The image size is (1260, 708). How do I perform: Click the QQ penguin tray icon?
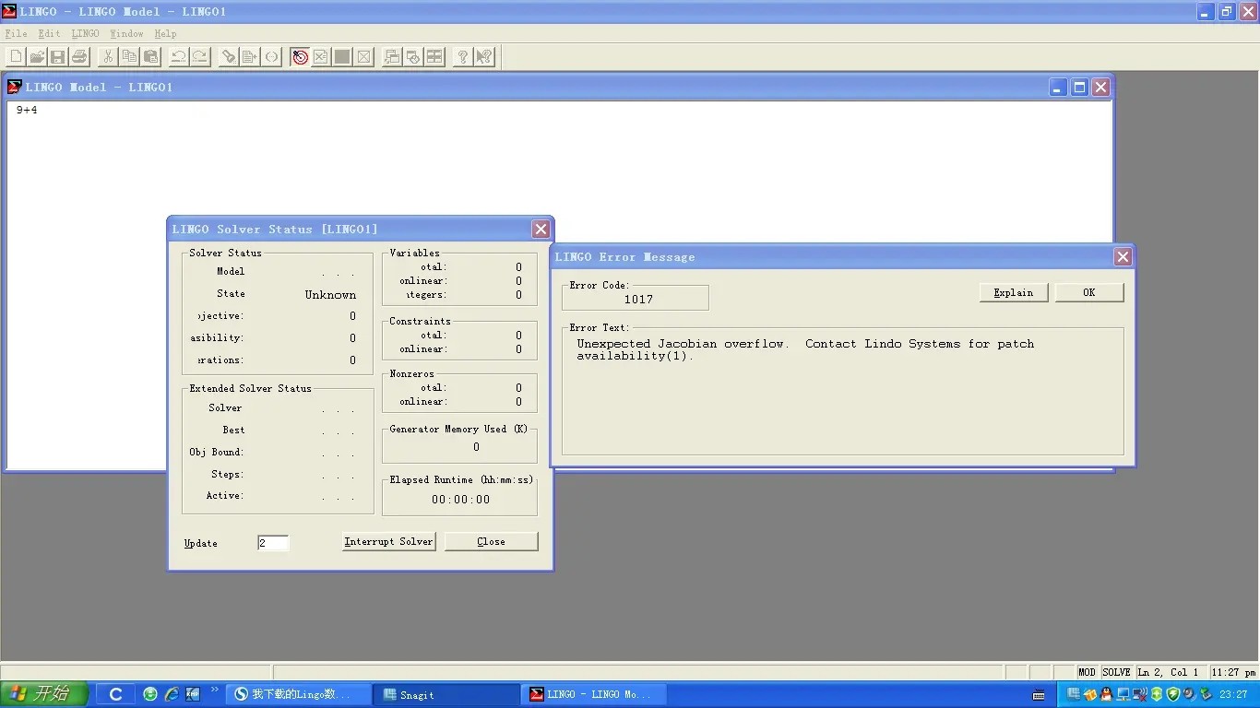[x=1106, y=694]
